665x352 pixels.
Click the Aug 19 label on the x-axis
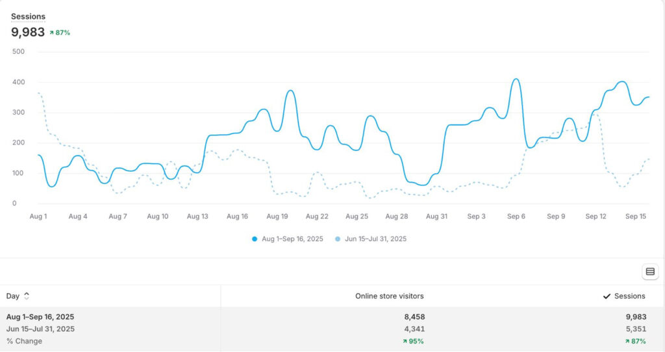[277, 217]
